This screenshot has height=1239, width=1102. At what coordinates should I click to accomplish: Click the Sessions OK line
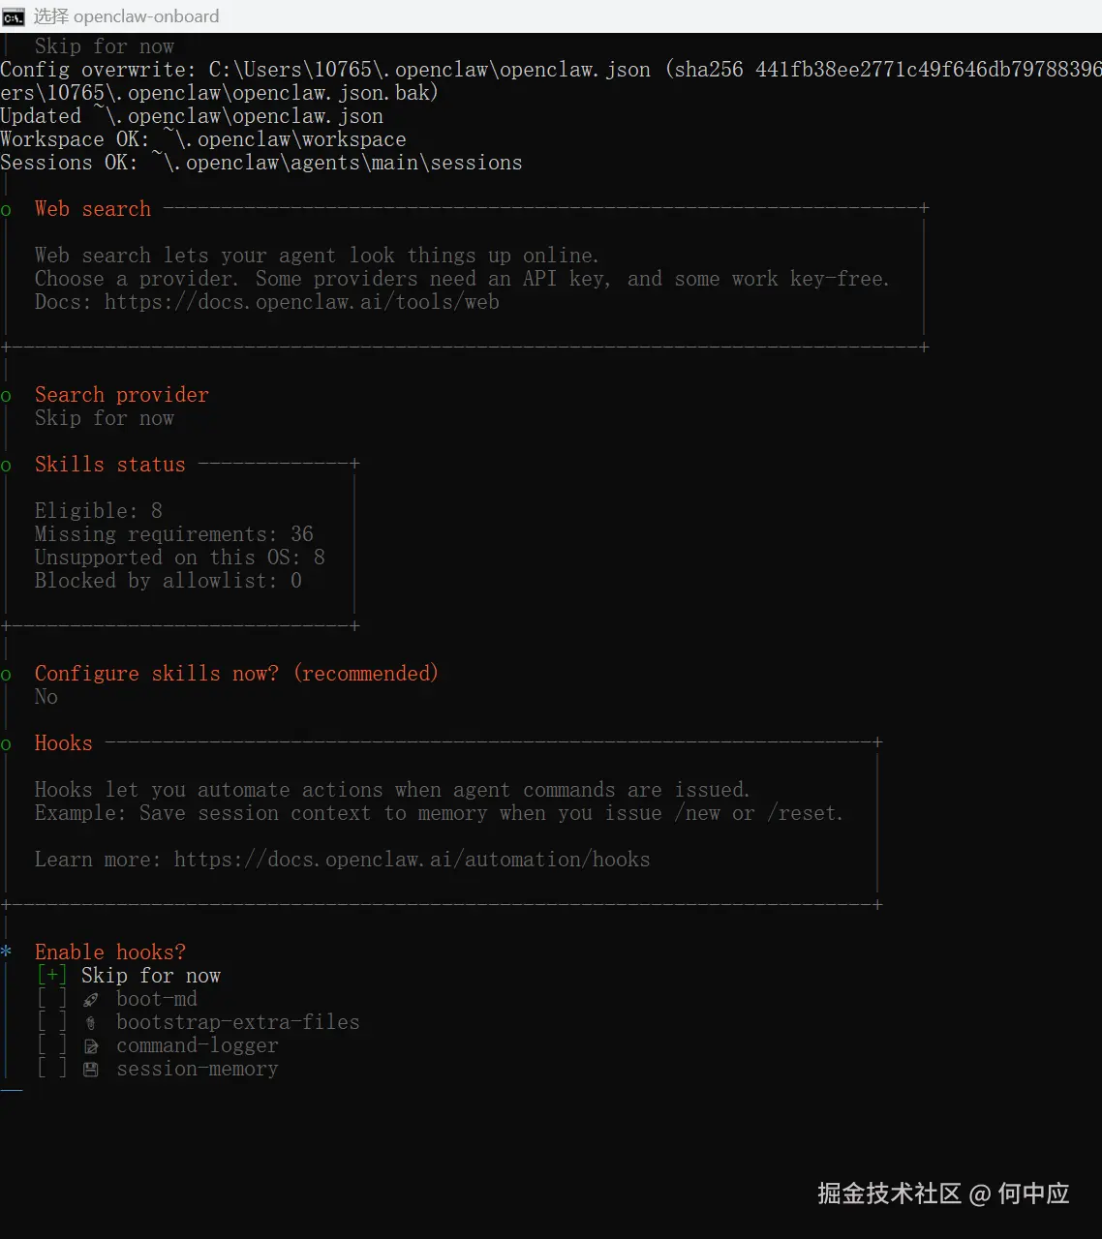click(261, 163)
